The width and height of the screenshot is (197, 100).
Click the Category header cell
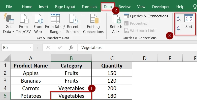point(71,65)
